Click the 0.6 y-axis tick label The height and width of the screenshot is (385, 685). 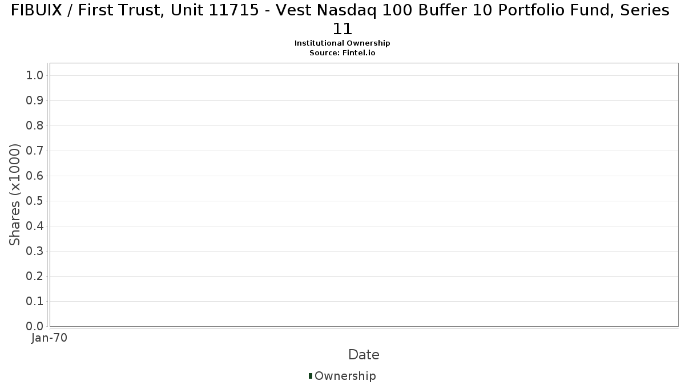click(x=35, y=176)
